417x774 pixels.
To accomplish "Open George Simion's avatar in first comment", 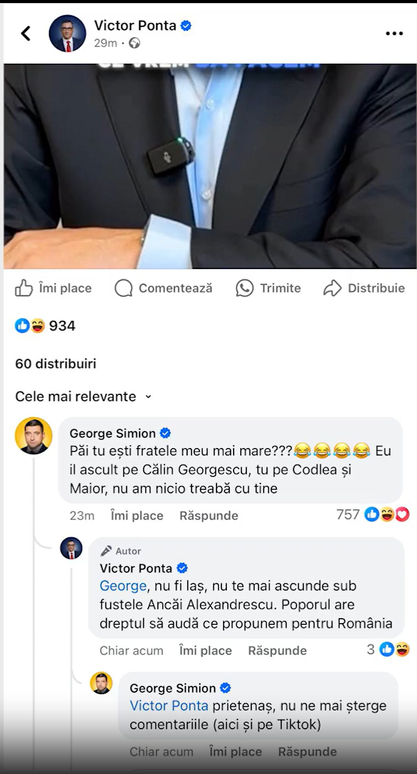I will pos(34,436).
